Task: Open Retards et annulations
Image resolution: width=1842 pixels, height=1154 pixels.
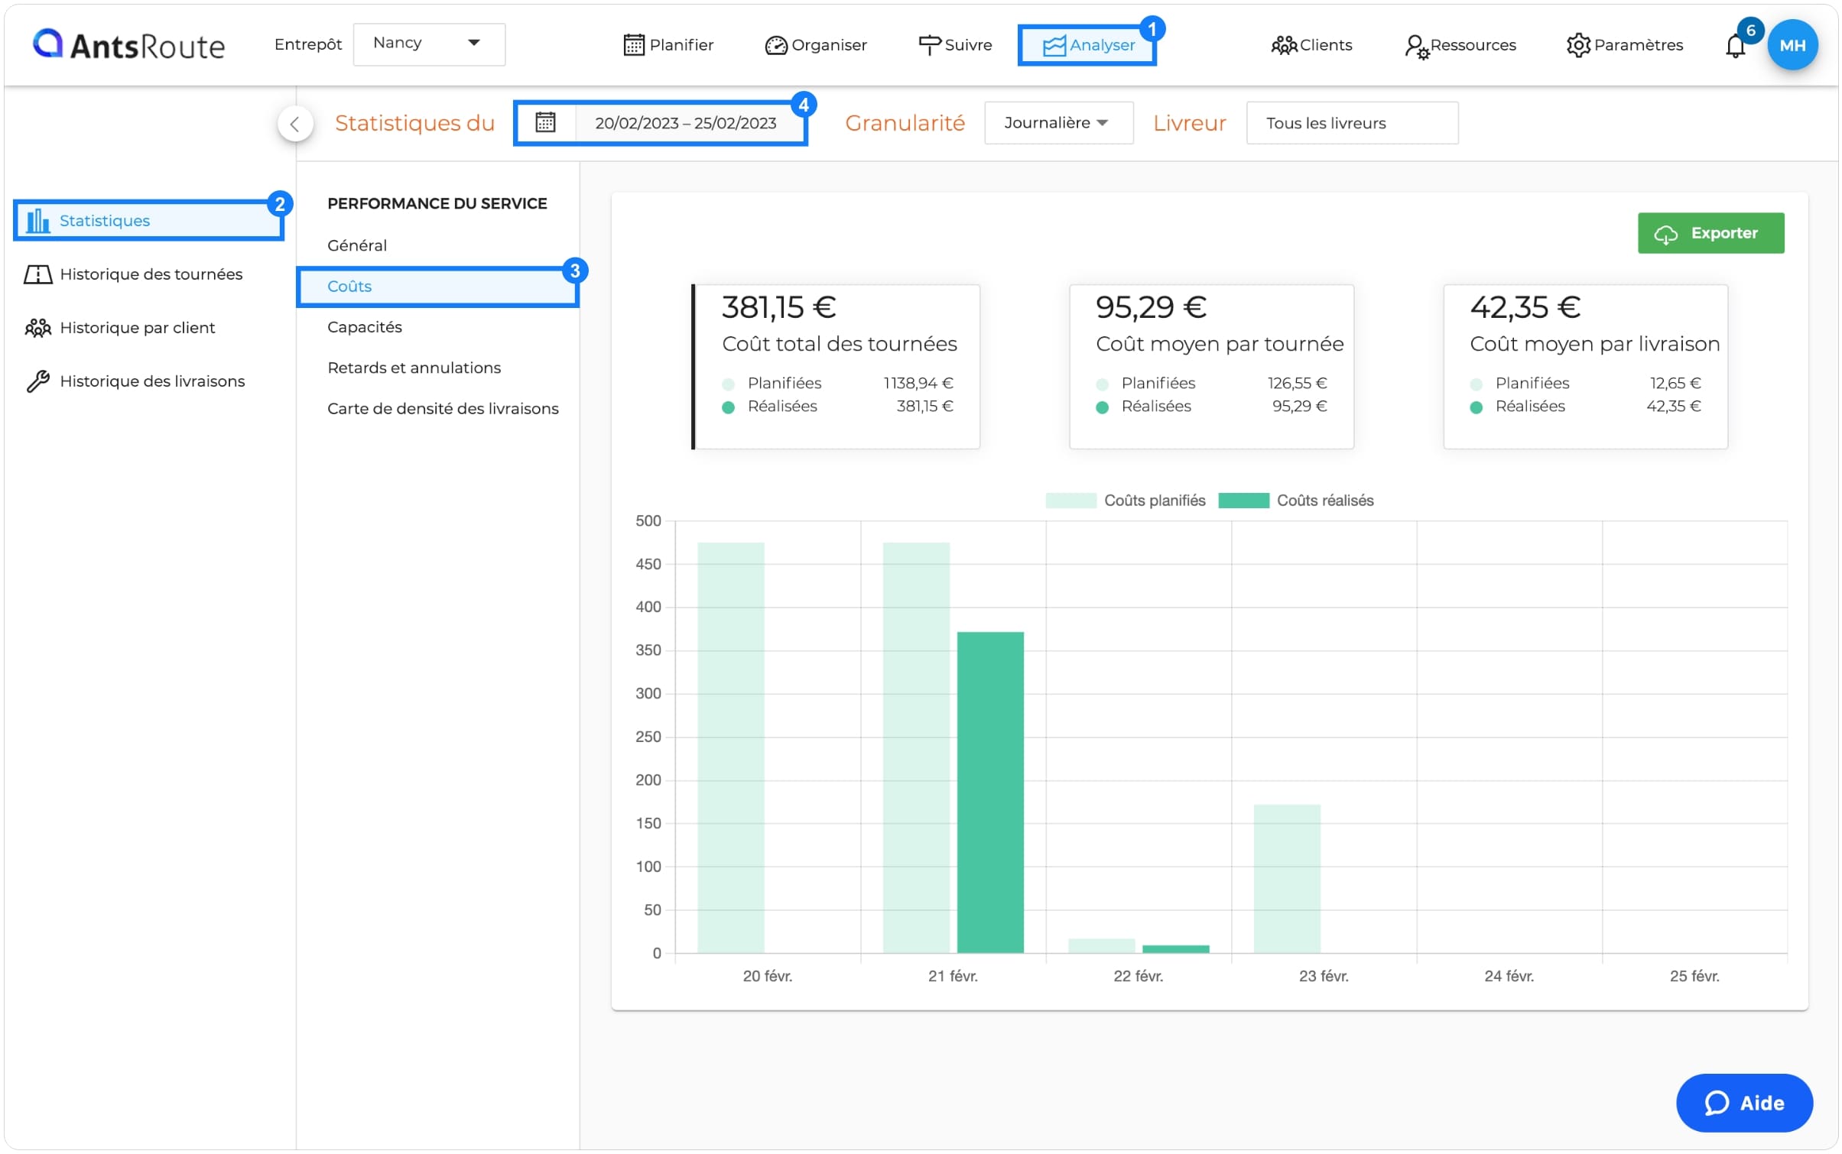Action: [x=414, y=368]
